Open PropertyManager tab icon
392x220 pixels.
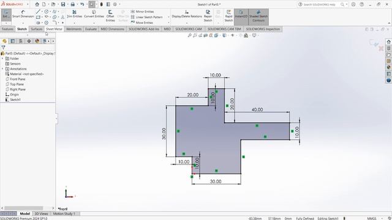[x=12, y=41]
